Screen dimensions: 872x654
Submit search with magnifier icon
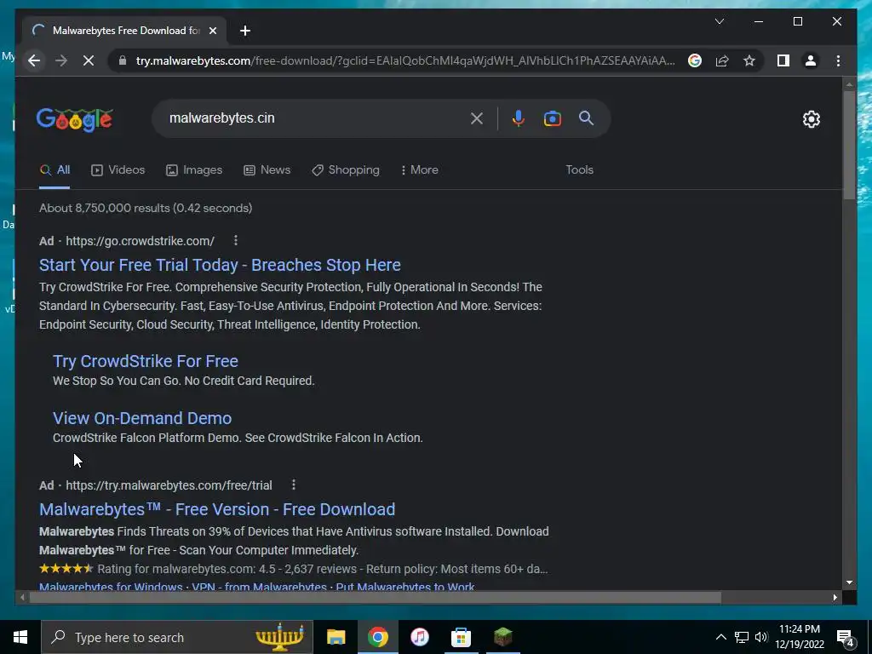(x=586, y=118)
